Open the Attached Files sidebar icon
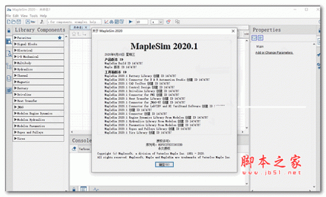This screenshot has height=197, width=326. (9, 79)
